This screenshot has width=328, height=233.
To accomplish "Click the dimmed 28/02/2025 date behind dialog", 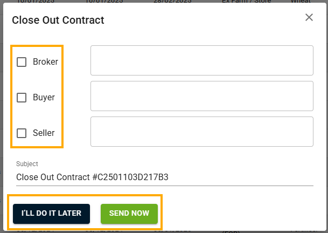I will coord(172,1).
